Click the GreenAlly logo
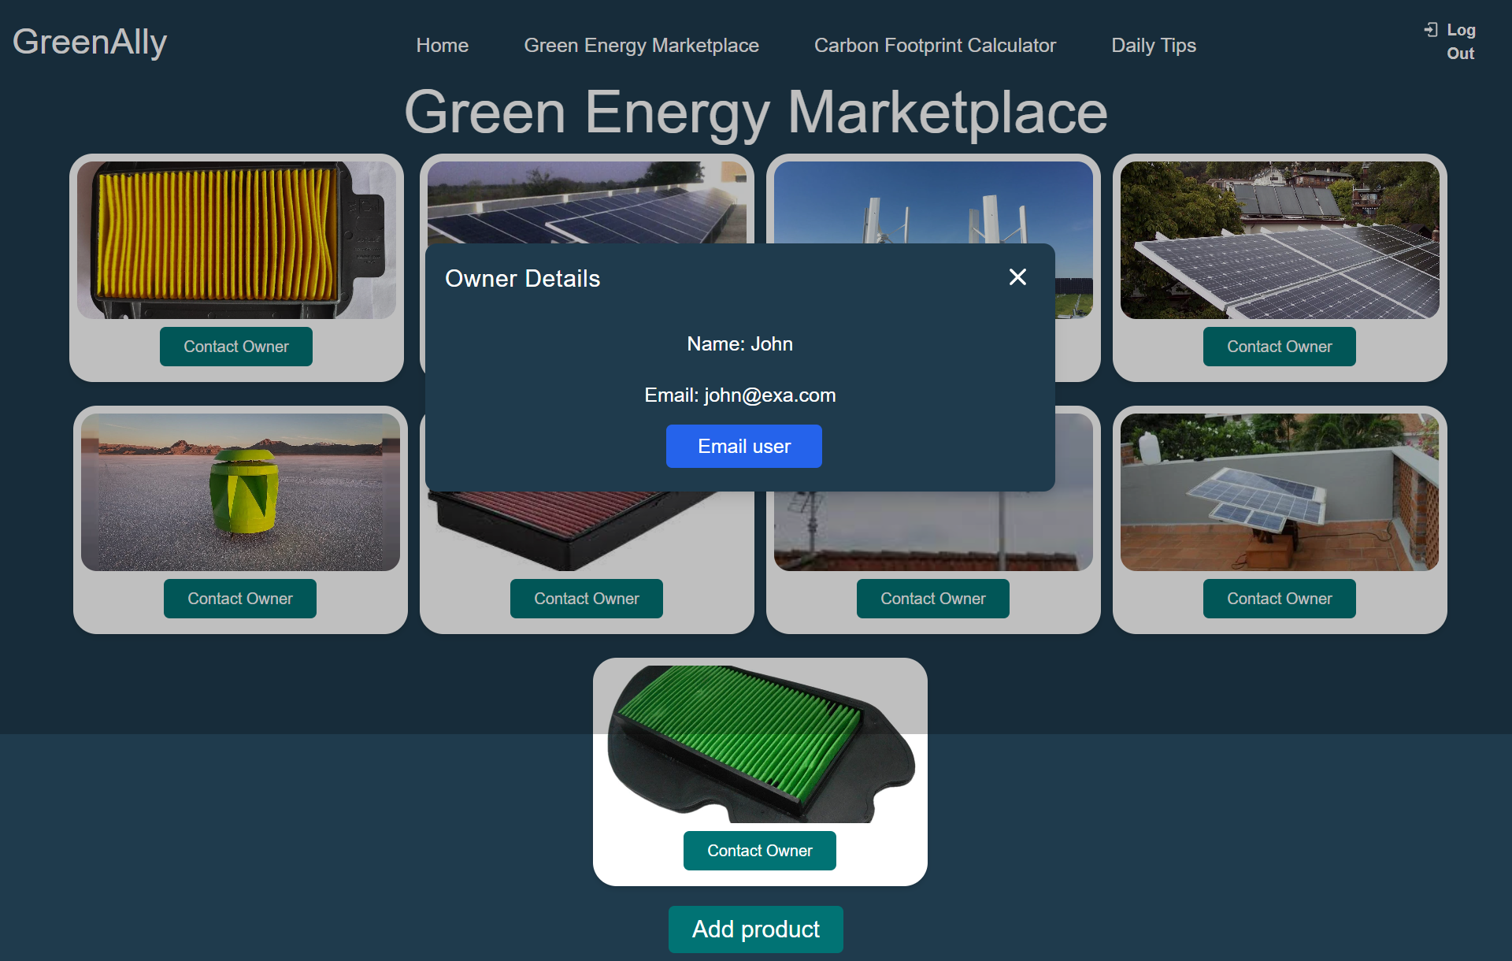 point(90,42)
